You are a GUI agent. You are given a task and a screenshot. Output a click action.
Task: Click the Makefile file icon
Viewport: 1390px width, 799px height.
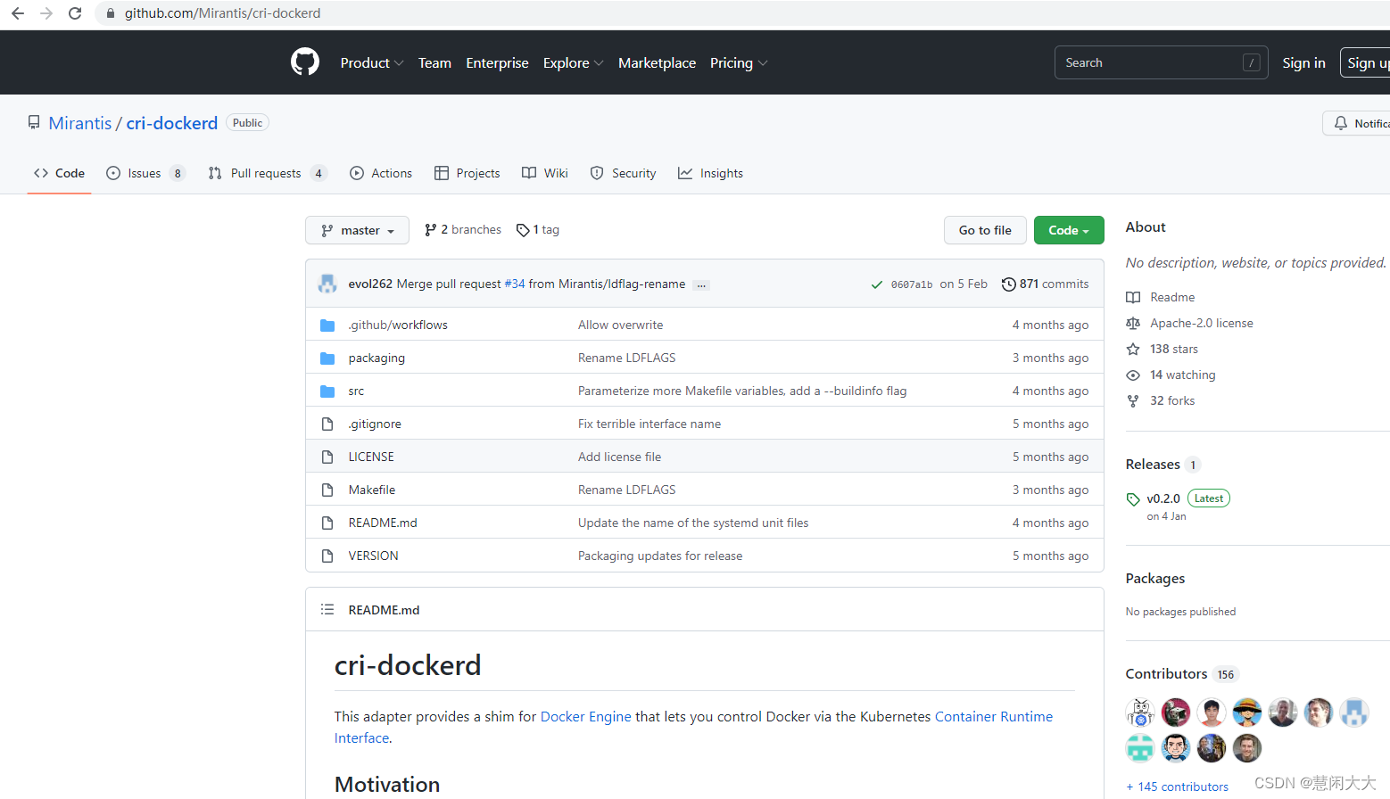(x=327, y=490)
